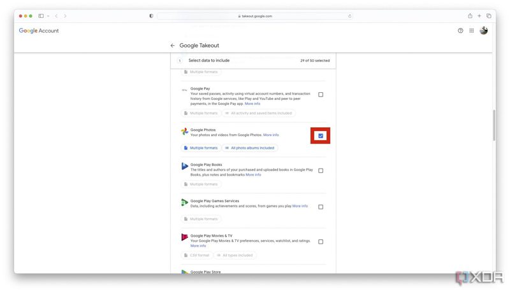This screenshot has height=292, width=510.
Task: Open the account profile avatar
Action: (x=484, y=31)
